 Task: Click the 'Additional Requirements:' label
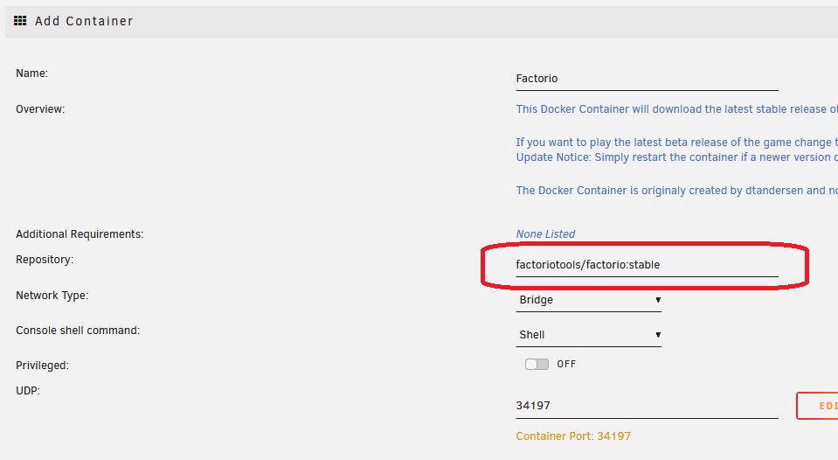80,234
